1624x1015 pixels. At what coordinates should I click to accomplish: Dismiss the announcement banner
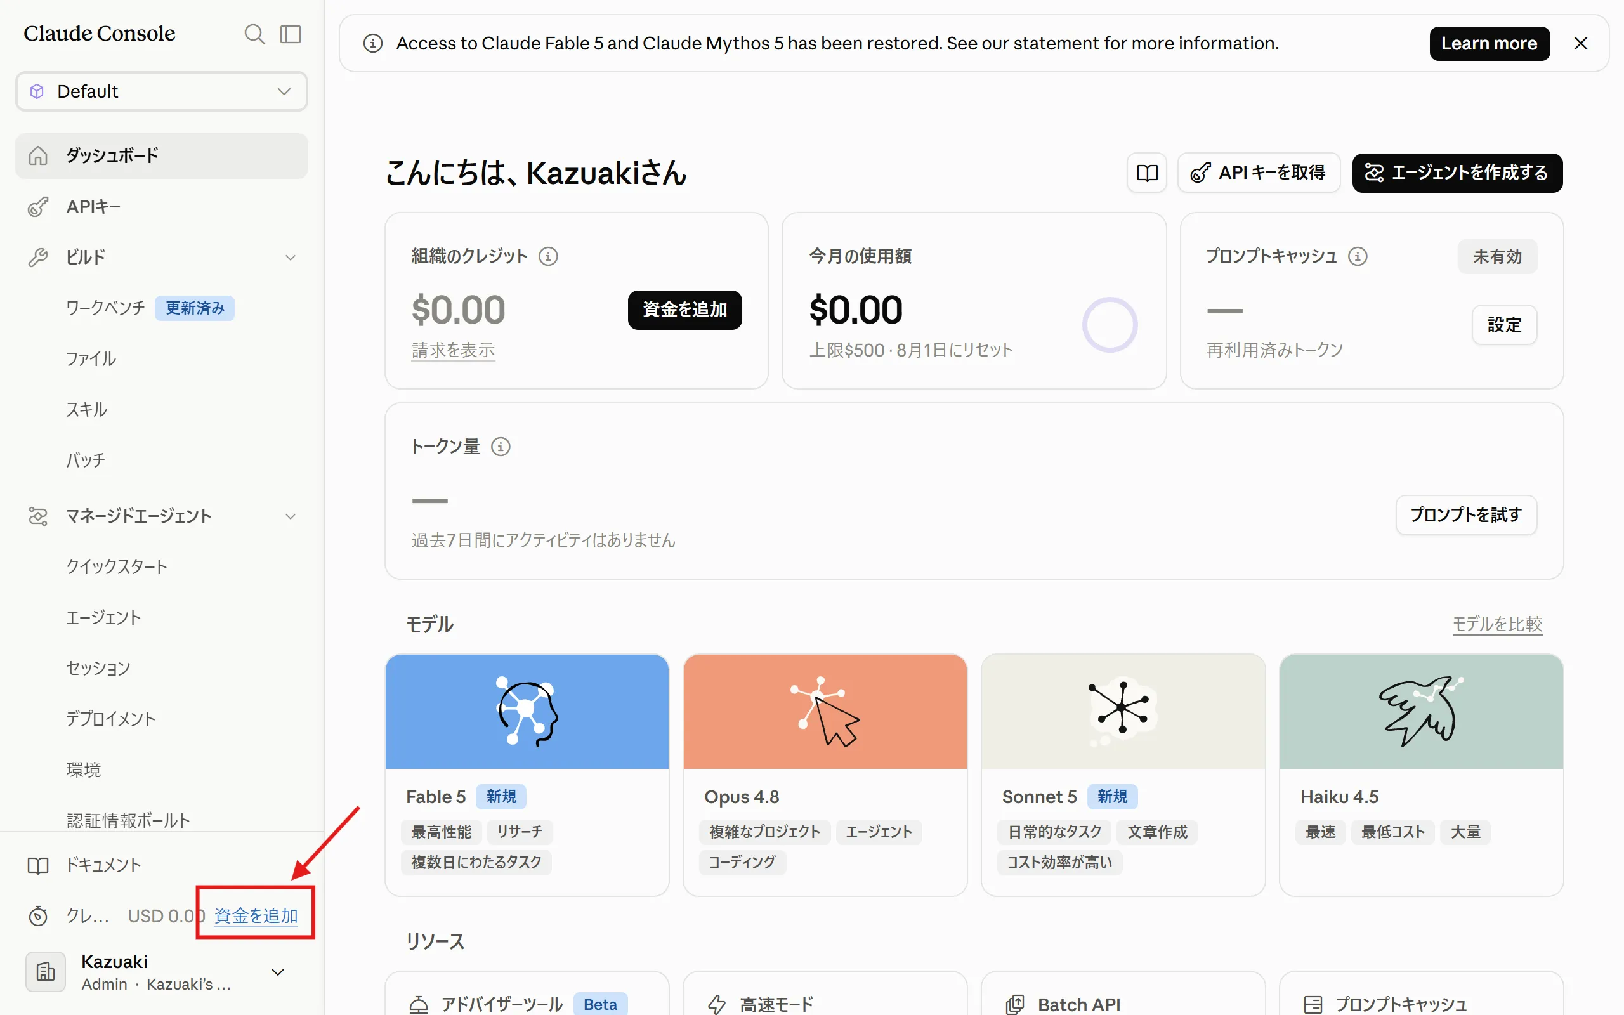(x=1581, y=44)
